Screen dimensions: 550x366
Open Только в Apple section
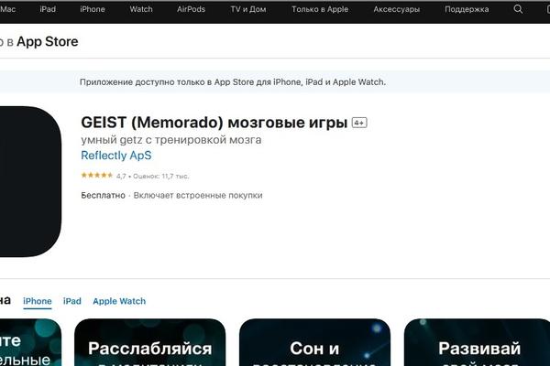point(320,9)
